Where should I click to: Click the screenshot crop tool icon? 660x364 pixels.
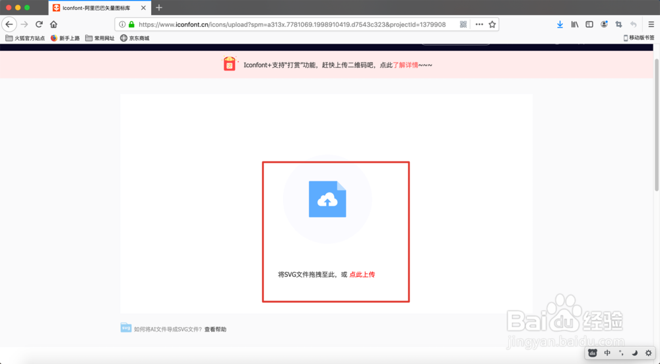click(x=618, y=24)
